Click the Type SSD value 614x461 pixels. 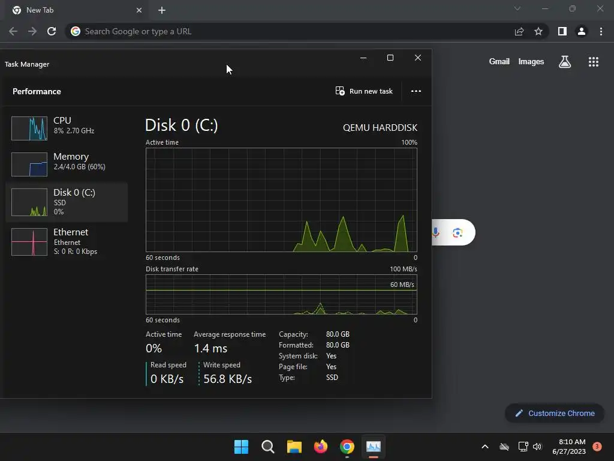[332, 378]
